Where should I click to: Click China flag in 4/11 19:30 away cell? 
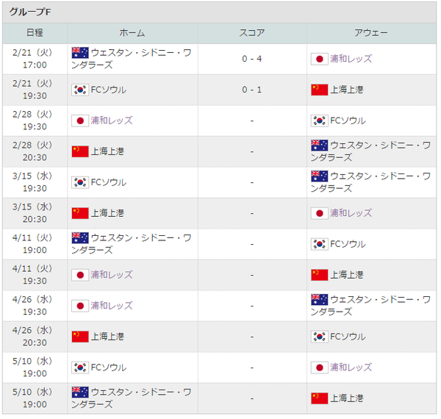[320, 275]
